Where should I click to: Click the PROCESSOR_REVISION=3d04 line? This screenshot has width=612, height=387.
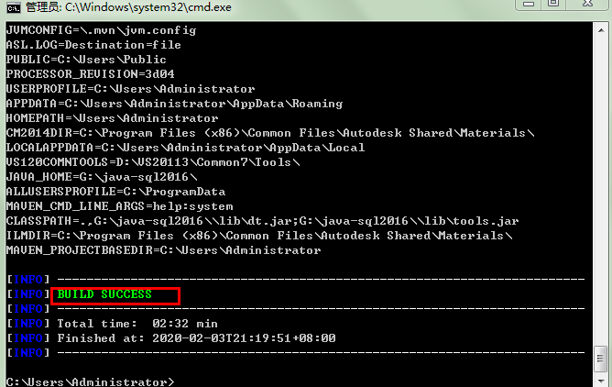(x=90, y=74)
